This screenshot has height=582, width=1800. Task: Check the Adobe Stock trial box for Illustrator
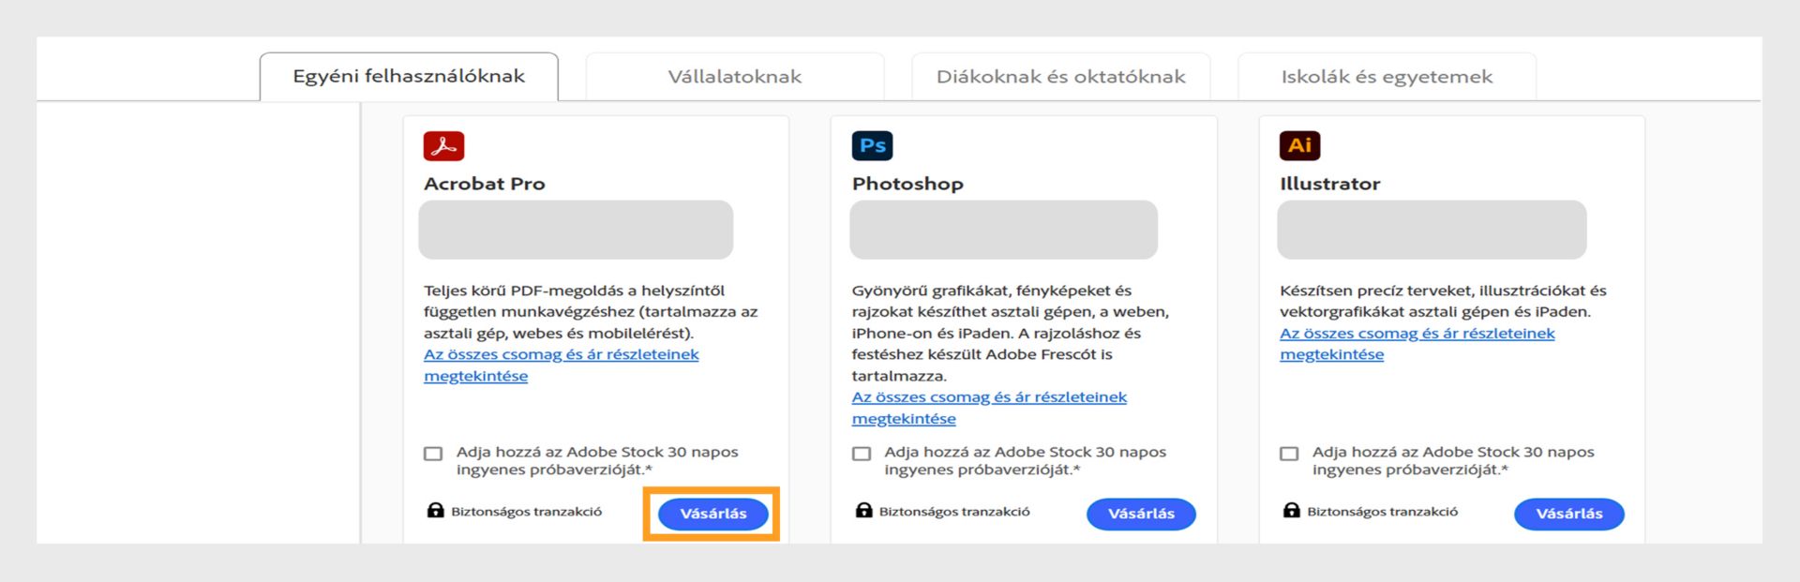(1289, 454)
